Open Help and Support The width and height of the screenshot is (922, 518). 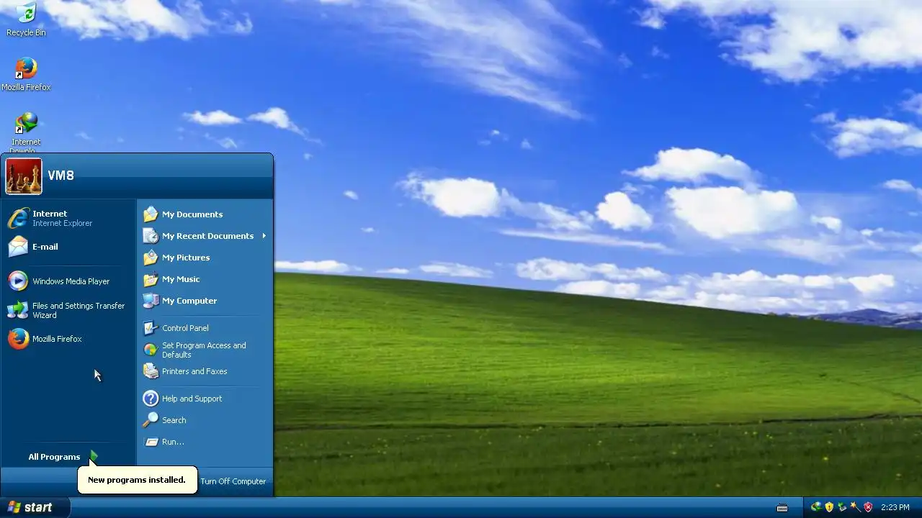pos(205,399)
